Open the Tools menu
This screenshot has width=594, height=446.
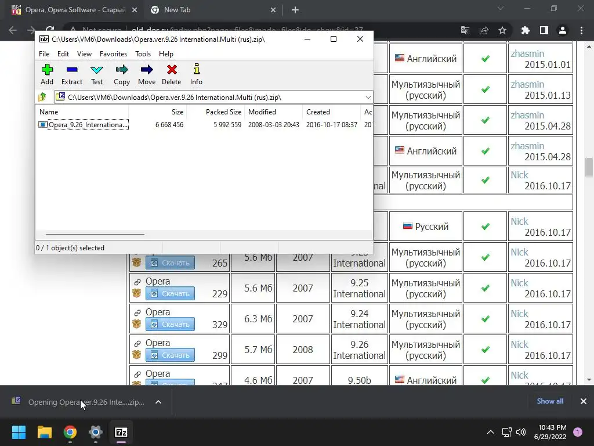143,54
